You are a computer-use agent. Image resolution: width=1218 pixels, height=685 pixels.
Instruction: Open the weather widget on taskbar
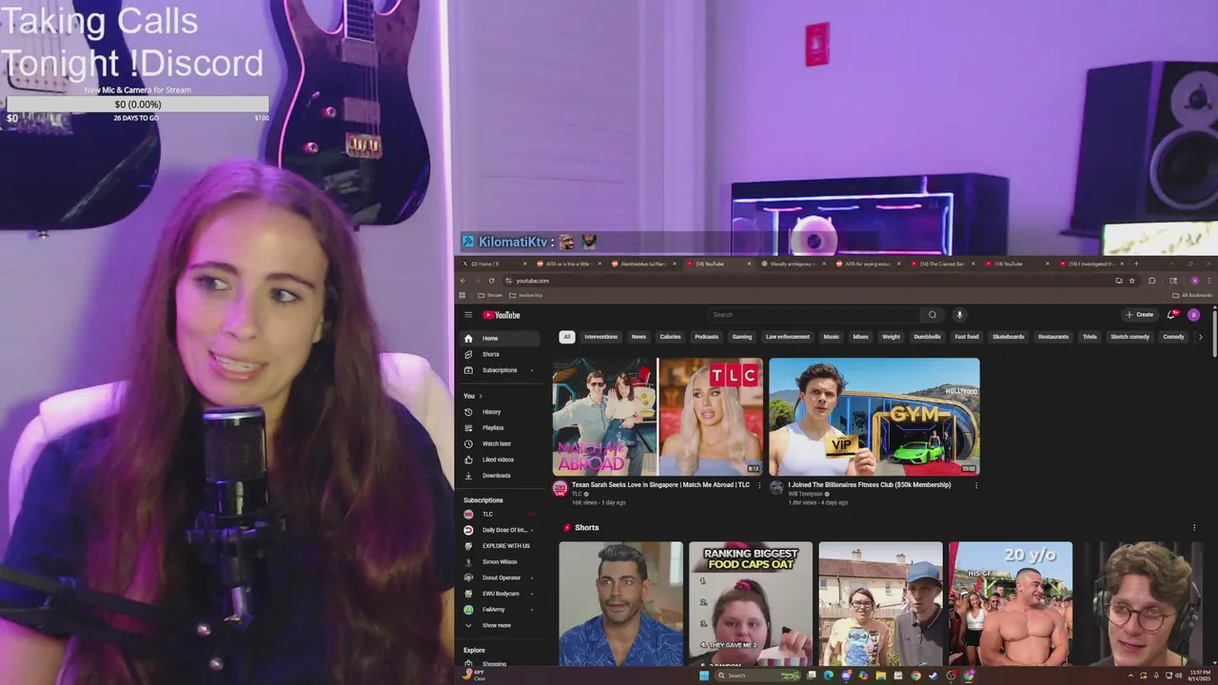(x=474, y=675)
